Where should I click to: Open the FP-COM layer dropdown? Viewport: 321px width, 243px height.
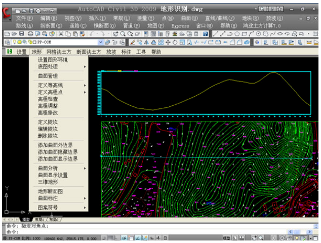pos(101,42)
